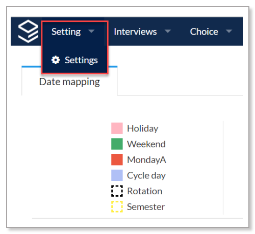Expand the Setting dropdown arrow
The height and width of the screenshot is (234, 255).
(x=91, y=31)
